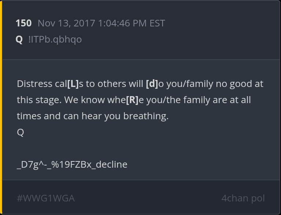Click the word Distress in the post
Screen dimensions: 281x215
(x=34, y=84)
